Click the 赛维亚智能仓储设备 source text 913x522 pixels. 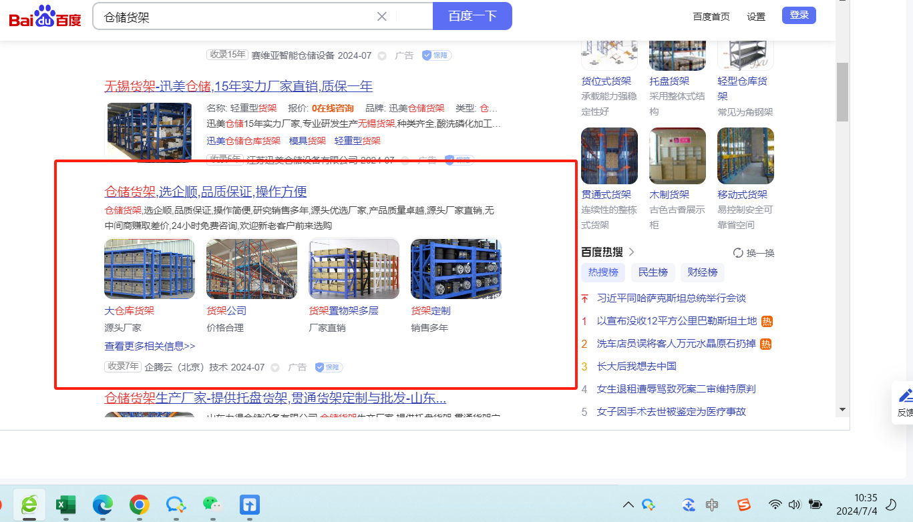pyautogui.click(x=293, y=56)
